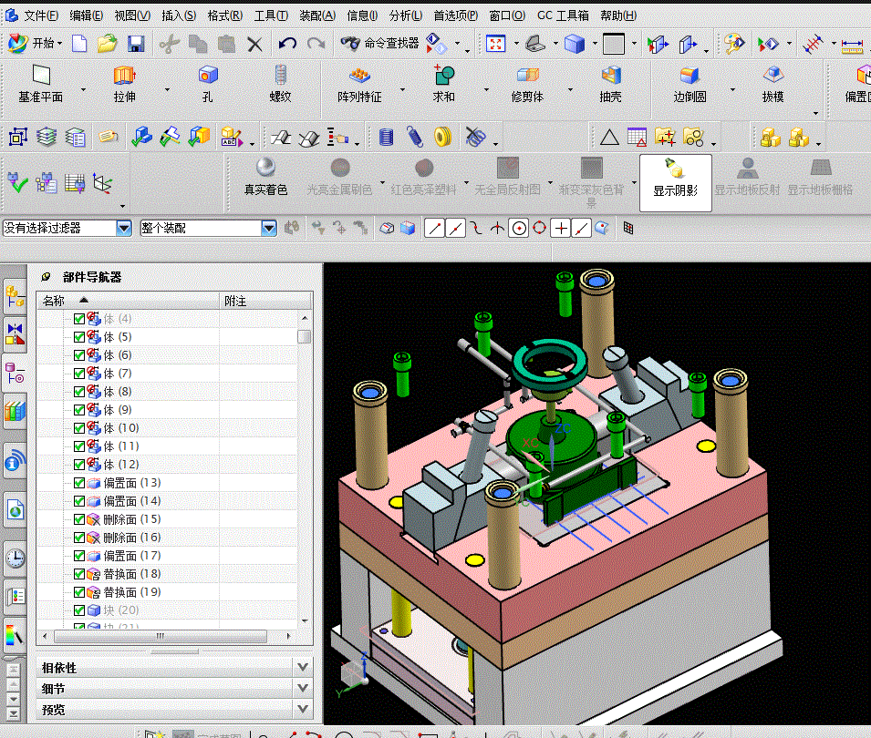Click the Offset Face (偏置面) toolbar tool

[x=857, y=84]
